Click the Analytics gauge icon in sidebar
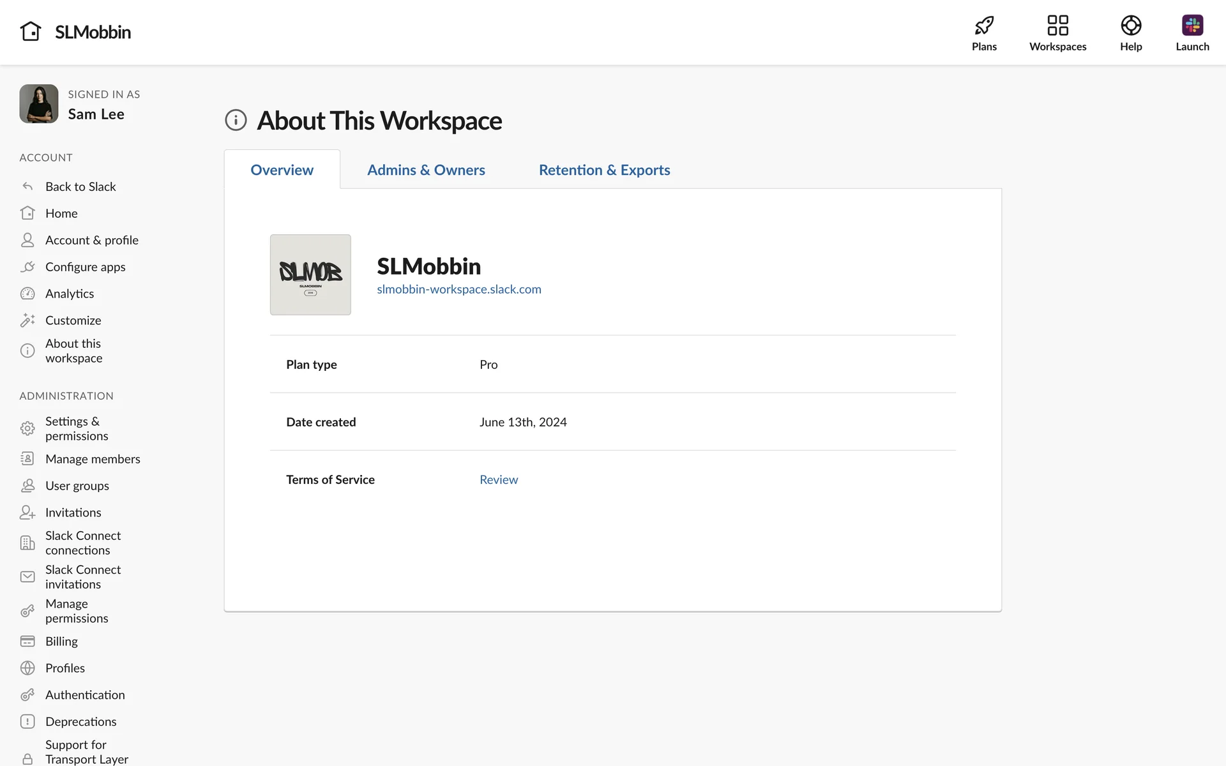 27,294
